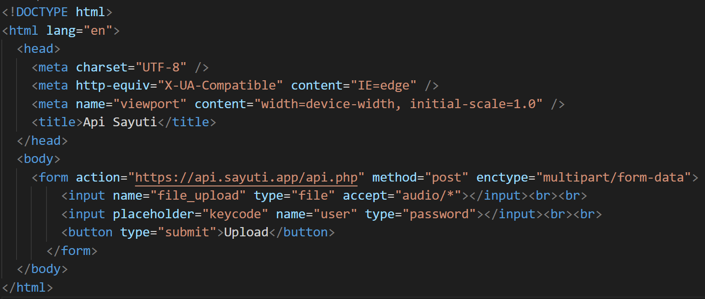The image size is (705, 299).
Task: Place cursor in the lang "en" value
Action: pos(98,30)
